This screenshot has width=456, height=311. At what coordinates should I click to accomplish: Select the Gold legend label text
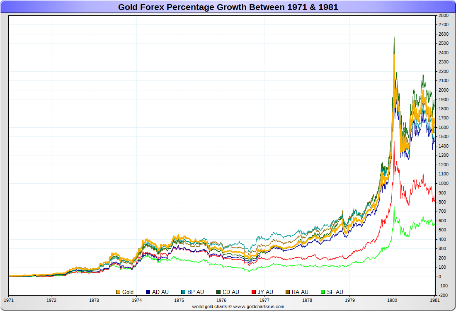(x=128, y=292)
